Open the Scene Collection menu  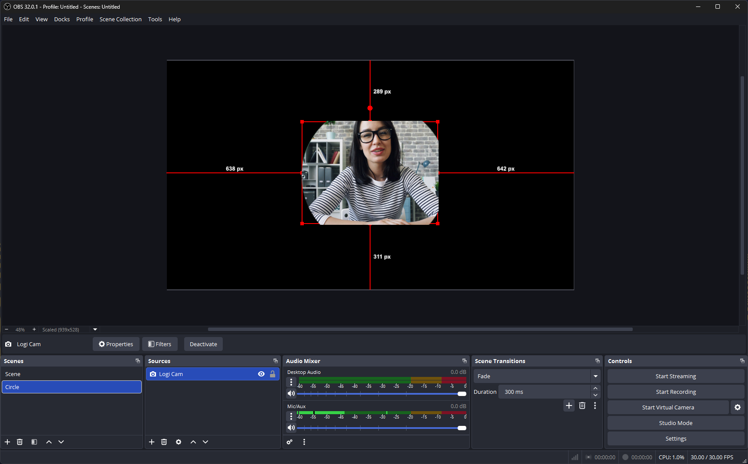tap(120, 19)
